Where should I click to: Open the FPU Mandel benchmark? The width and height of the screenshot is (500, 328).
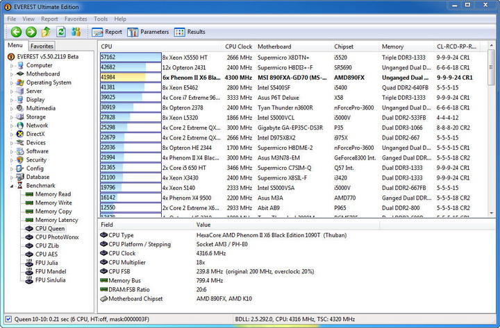tap(51, 271)
